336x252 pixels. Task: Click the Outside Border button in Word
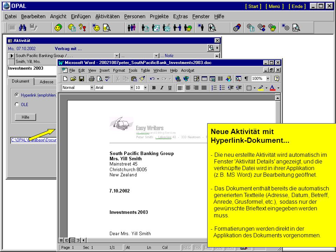point(249,88)
